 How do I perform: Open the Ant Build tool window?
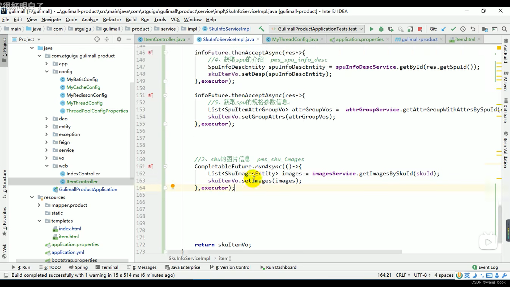pos(506,51)
